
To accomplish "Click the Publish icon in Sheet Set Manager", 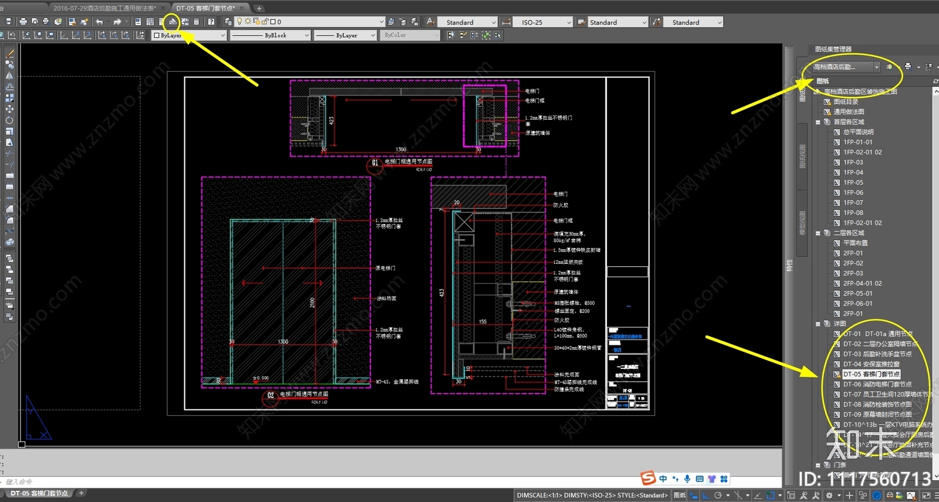I will click(908, 66).
